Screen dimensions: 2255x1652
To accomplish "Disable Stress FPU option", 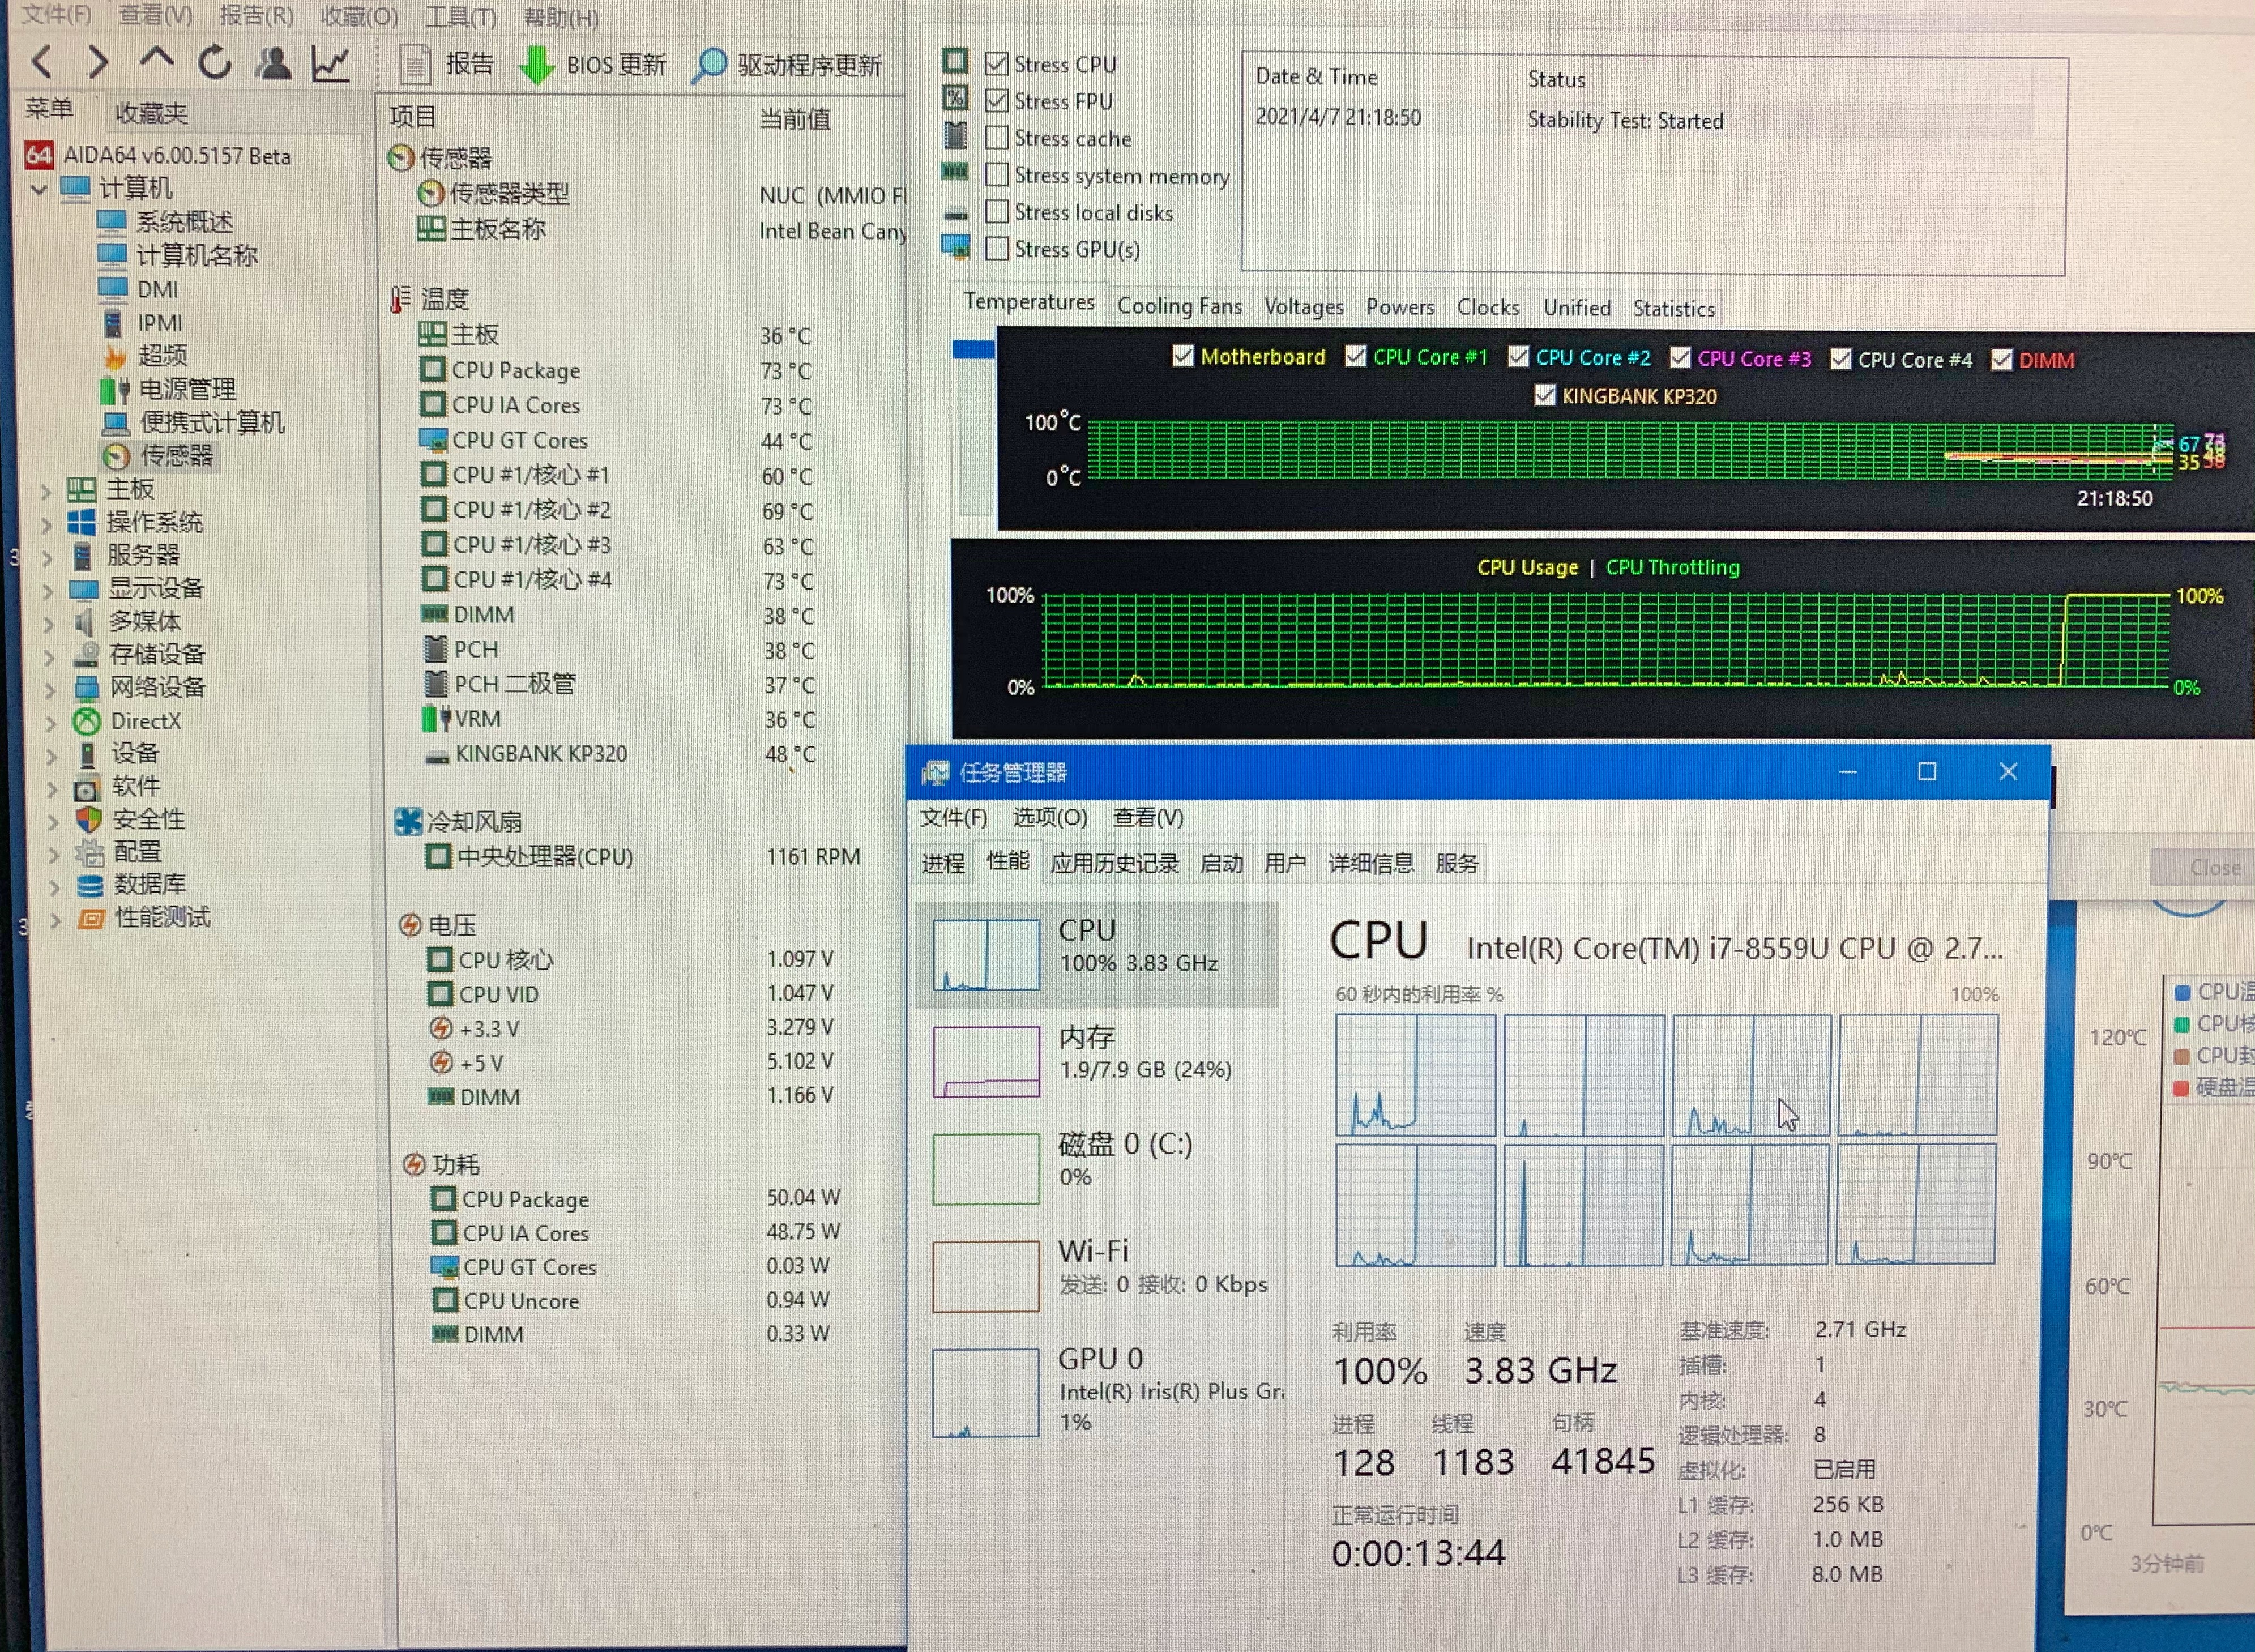I will point(996,100).
